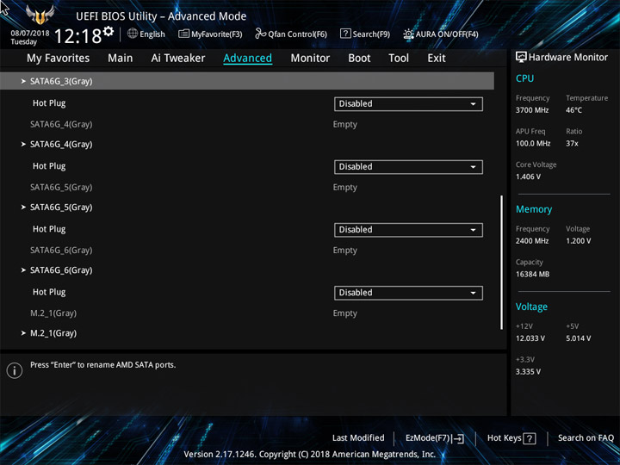
Task: Switch to the Main tab
Action: 121,59
